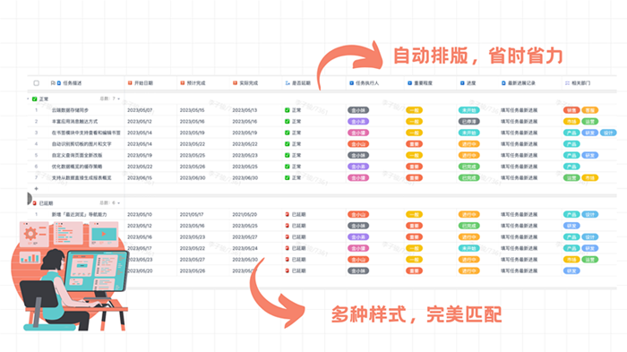Select the 丰富应用消息触达方式 task cell
This screenshot has width=627, height=352.
tap(74, 121)
